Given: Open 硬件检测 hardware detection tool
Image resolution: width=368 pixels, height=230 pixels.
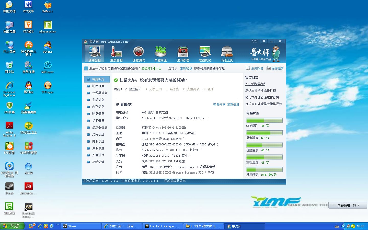Looking at the screenshot, I should point(95,53).
